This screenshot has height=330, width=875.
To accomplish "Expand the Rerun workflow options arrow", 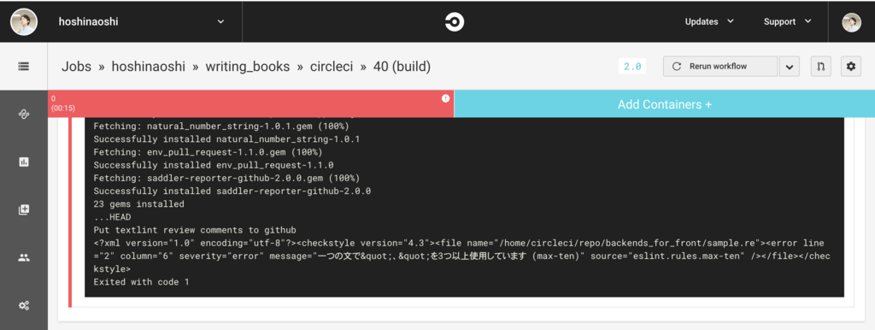I will pyautogui.click(x=789, y=67).
